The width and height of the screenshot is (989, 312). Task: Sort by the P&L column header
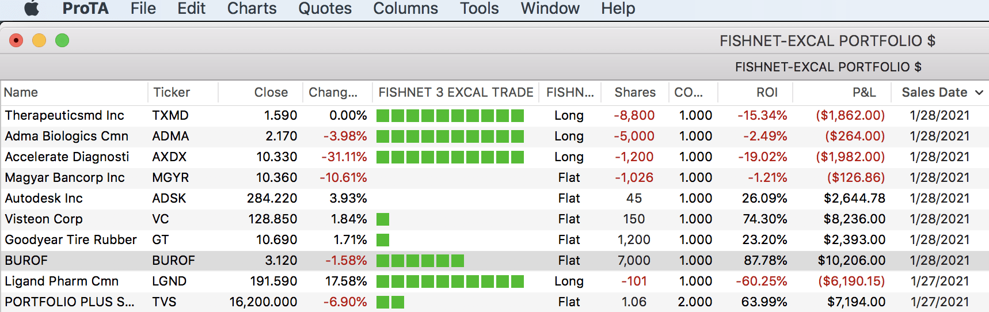point(864,92)
